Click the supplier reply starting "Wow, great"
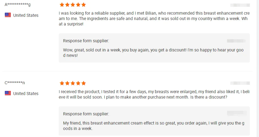The image size is (259, 137). click(x=153, y=53)
